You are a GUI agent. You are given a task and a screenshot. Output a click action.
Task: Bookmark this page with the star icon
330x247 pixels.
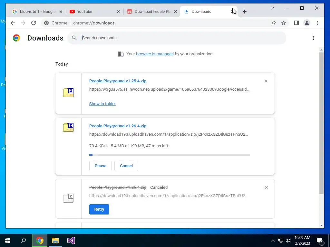click(x=284, y=23)
